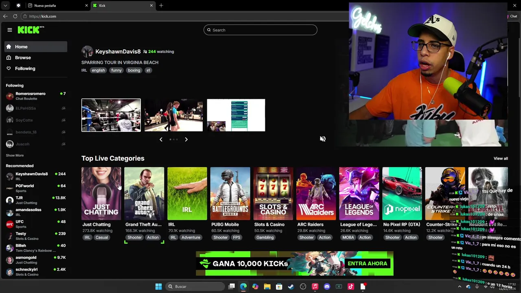Open the Kick hamburger sidebar menu
This screenshot has width=521, height=293.
9,30
